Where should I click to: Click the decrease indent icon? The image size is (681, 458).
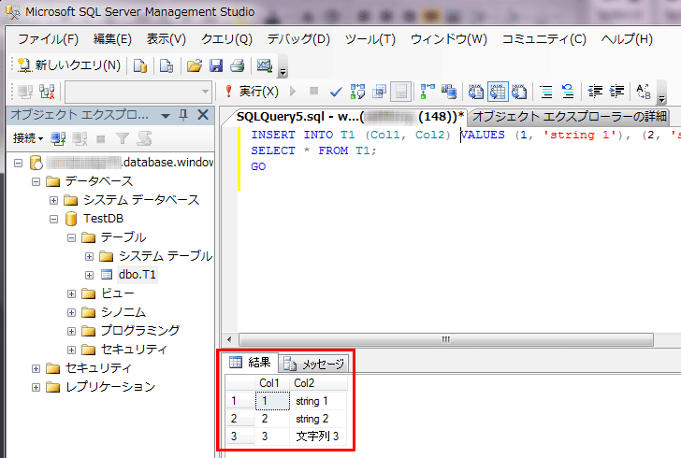tap(595, 92)
